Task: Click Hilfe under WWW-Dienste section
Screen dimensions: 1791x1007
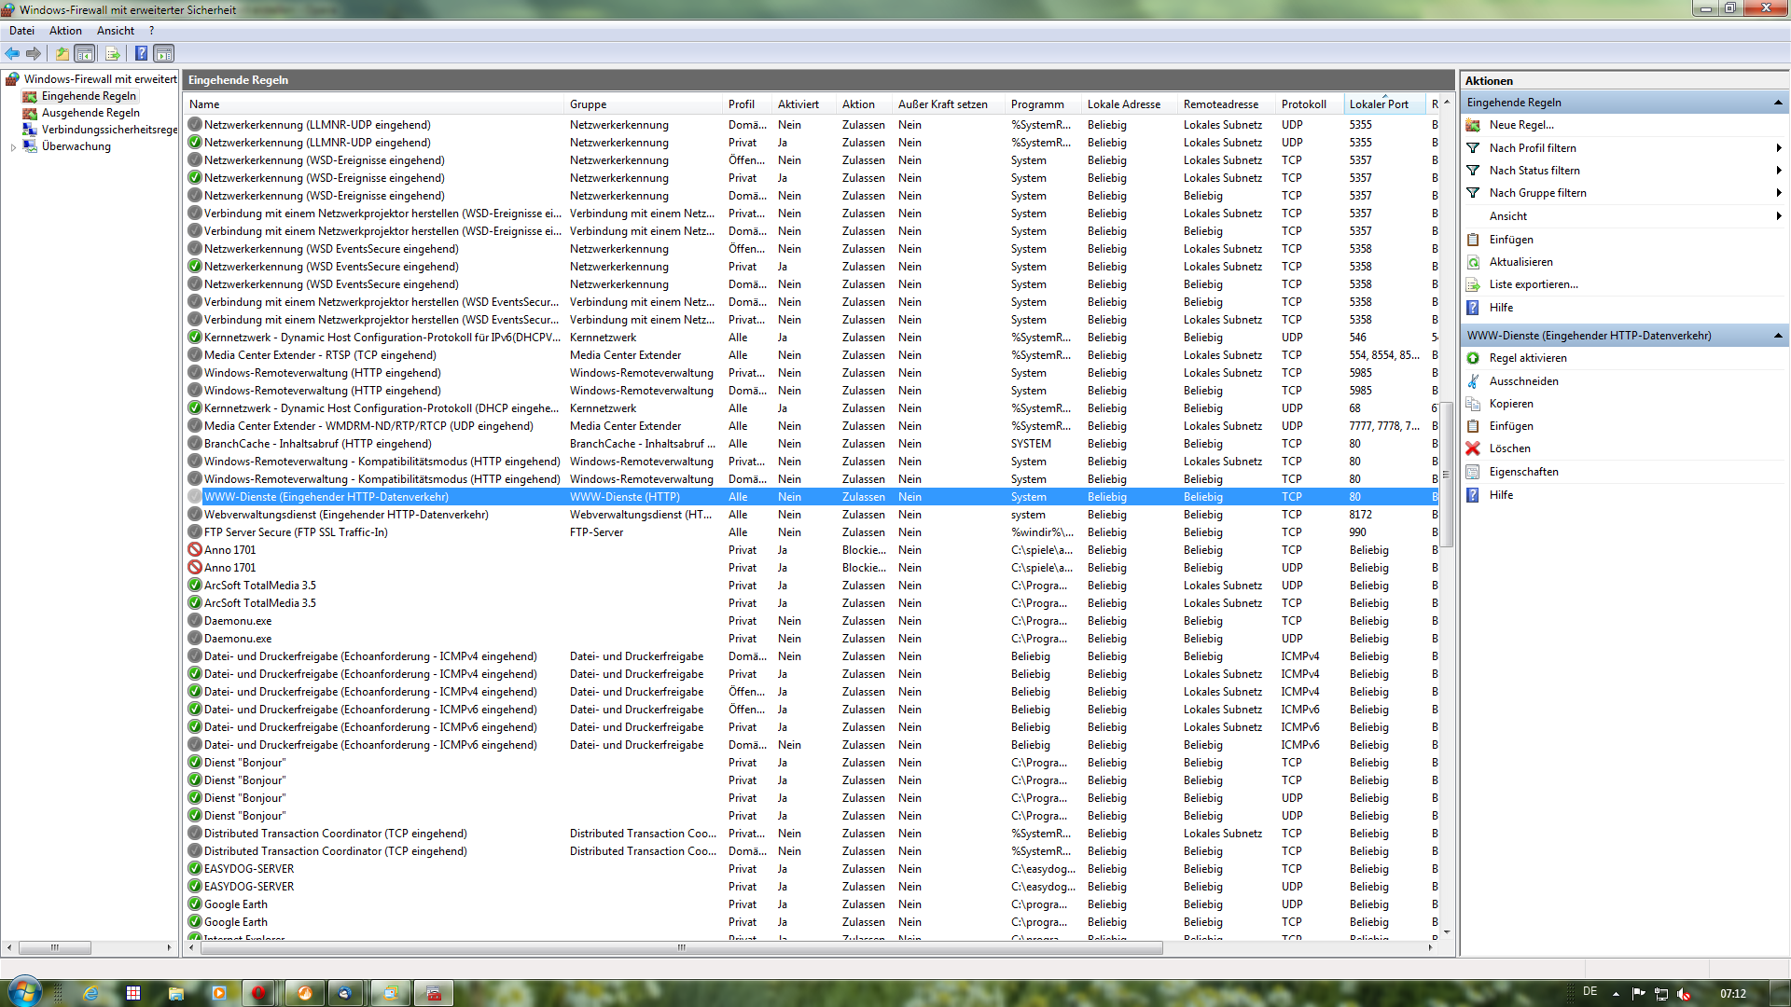Action: (1501, 495)
